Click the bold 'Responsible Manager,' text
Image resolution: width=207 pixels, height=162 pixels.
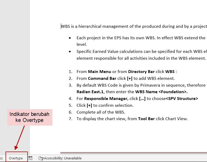click(x=106, y=99)
